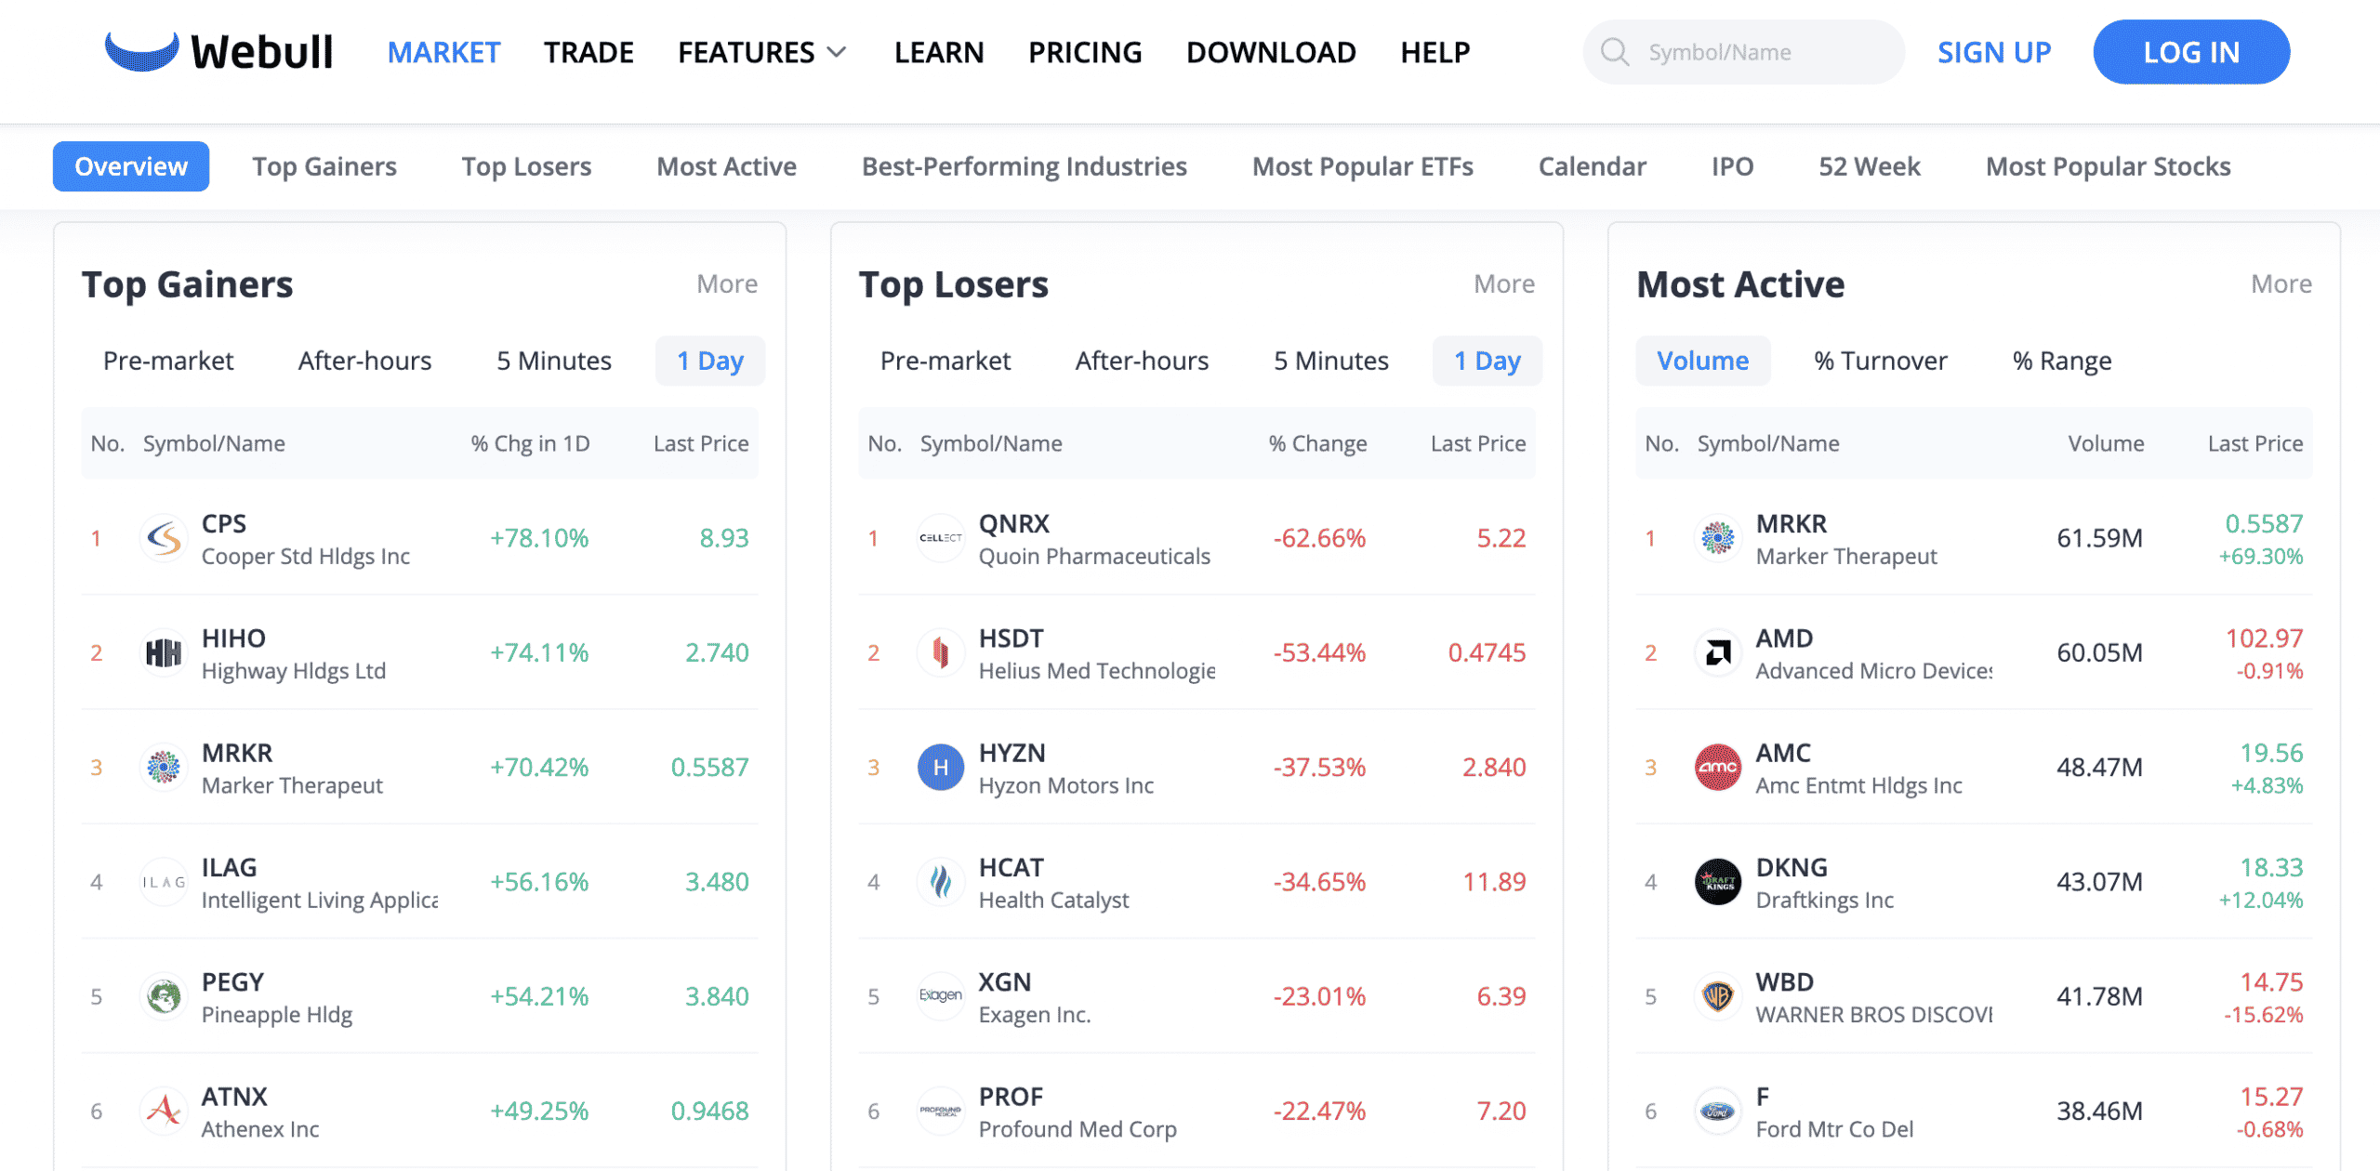Viewport: 2380px width, 1171px height.
Task: Click the +78.10% change value
Action: pos(539,538)
